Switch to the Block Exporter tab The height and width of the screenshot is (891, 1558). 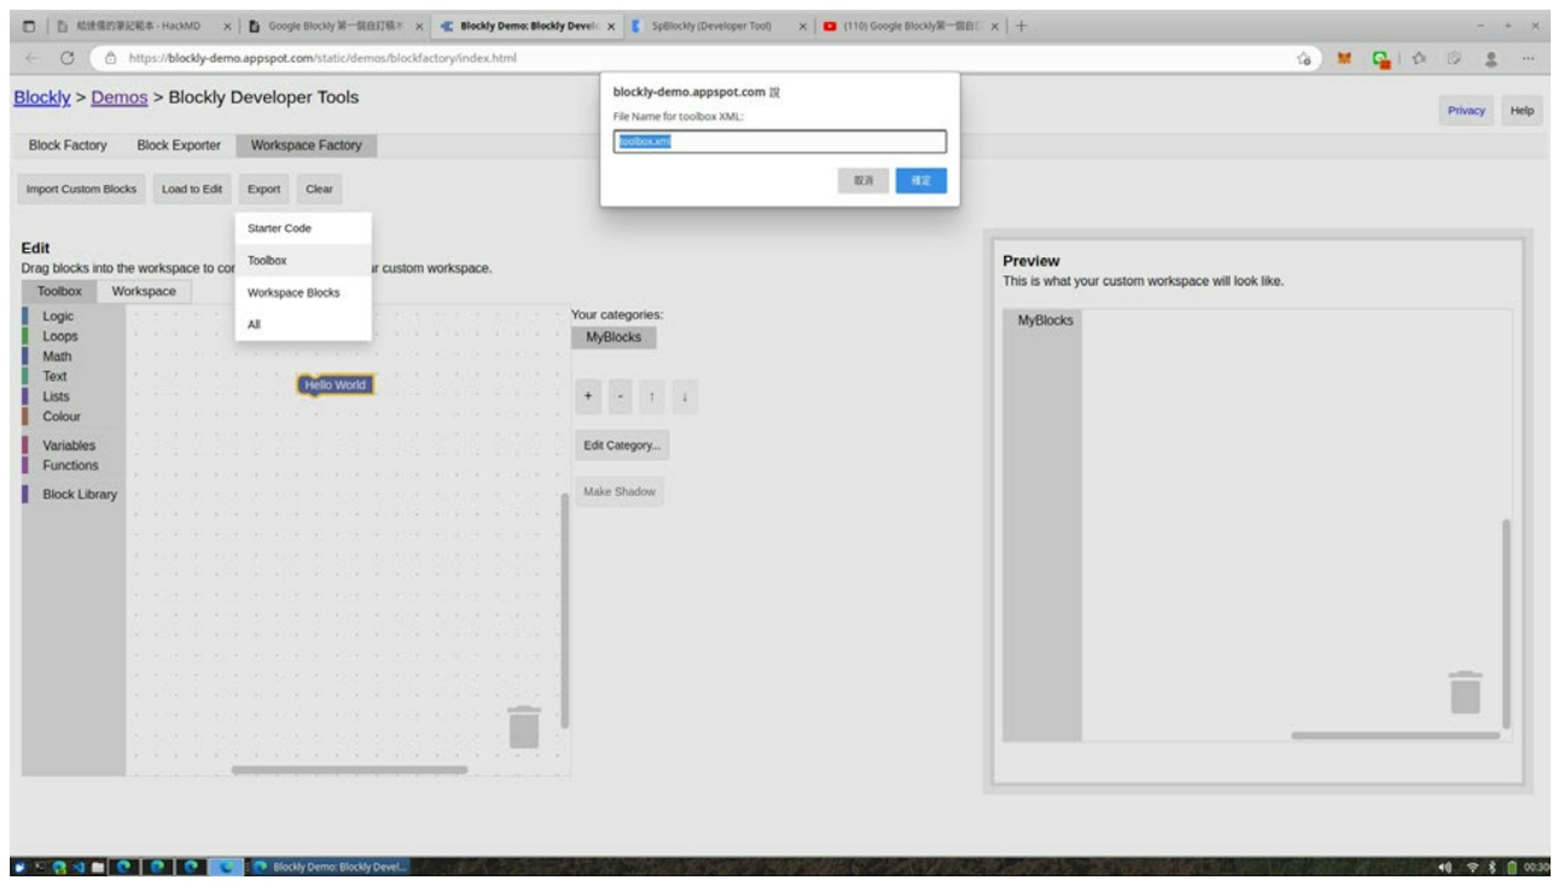pyautogui.click(x=178, y=146)
